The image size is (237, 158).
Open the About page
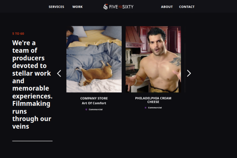[x=167, y=7]
